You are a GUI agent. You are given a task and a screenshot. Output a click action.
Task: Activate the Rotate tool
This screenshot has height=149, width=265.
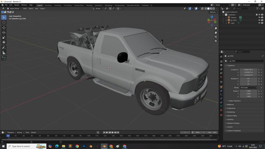click(4, 32)
